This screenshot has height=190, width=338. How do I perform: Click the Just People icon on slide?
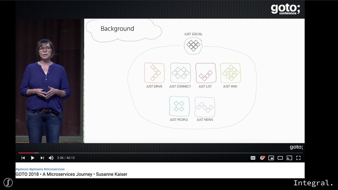(x=179, y=106)
